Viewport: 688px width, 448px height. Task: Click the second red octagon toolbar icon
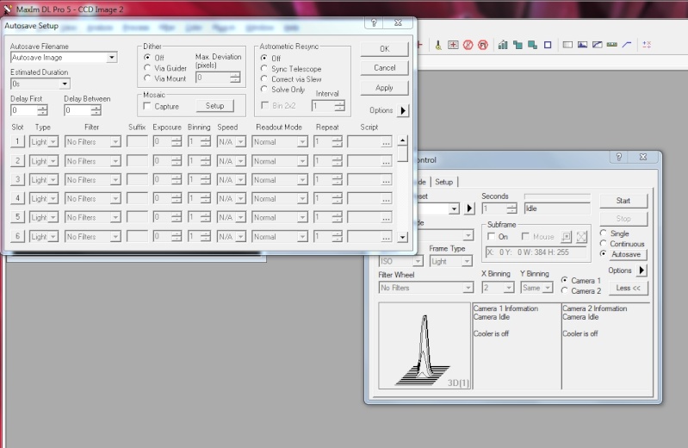pos(483,45)
